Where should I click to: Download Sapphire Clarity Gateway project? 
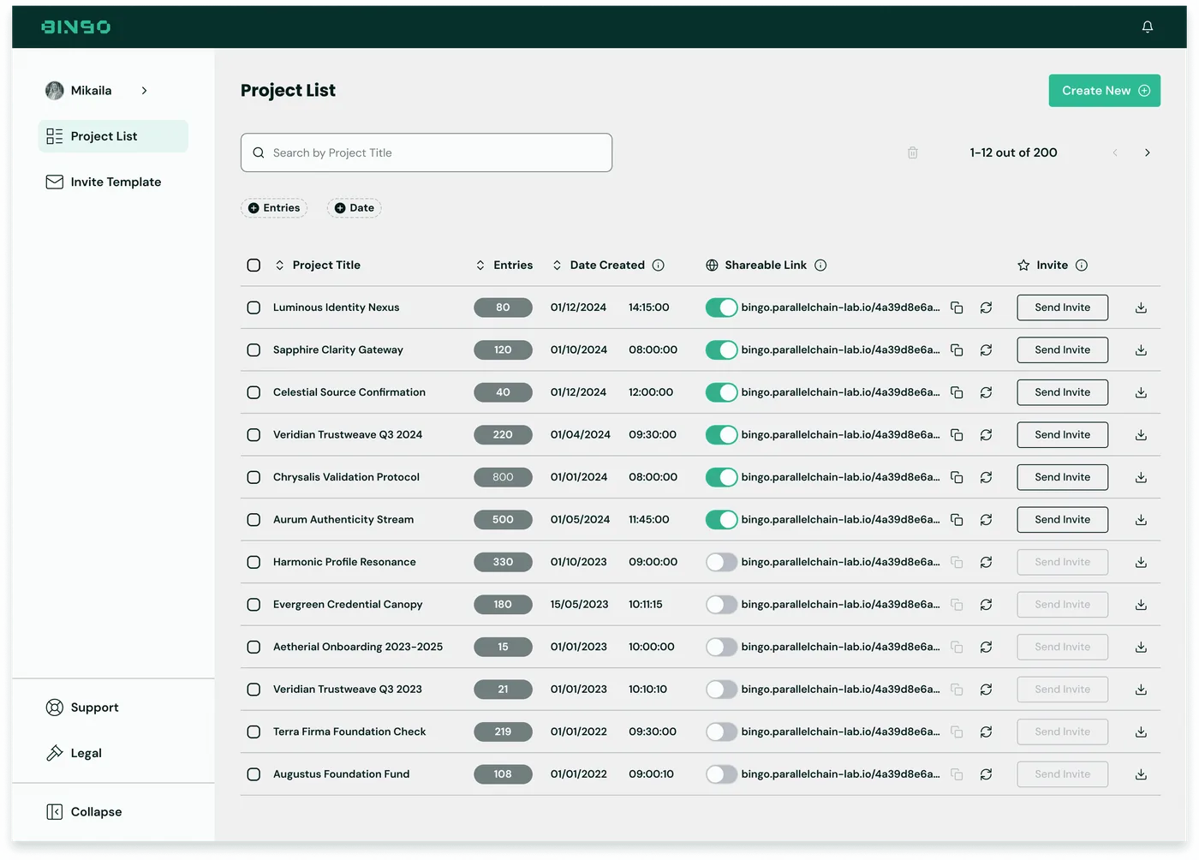click(x=1141, y=350)
